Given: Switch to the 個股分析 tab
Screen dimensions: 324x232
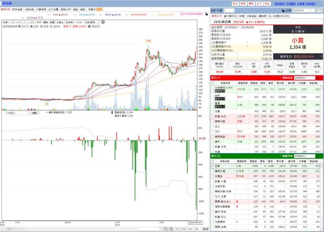Looking at the screenshot, I should coord(66,10).
